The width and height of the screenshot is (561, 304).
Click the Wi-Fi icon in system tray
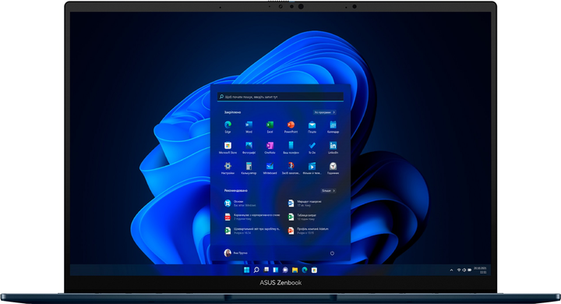[459, 270]
